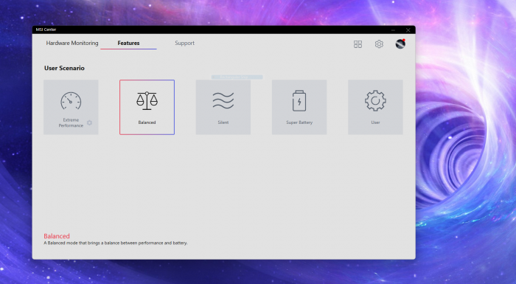Viewport: 516px width, 284px height.
Task: Close the MSI Center window
Action: 408,30
